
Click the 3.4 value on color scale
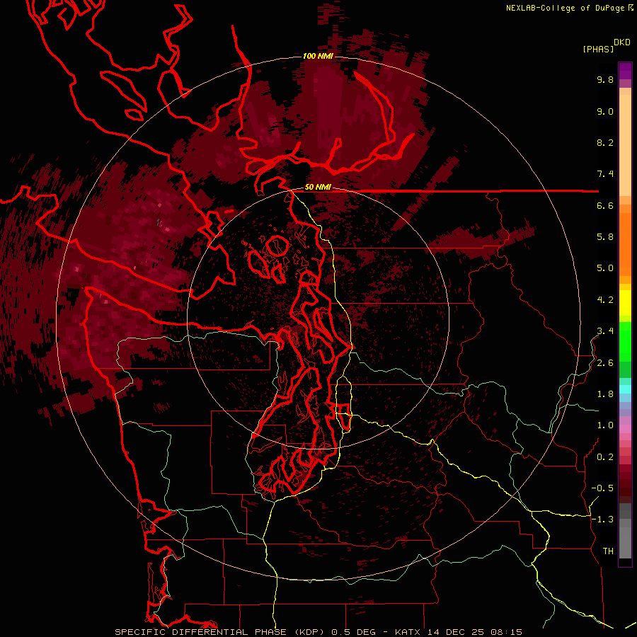pos(605,331)
